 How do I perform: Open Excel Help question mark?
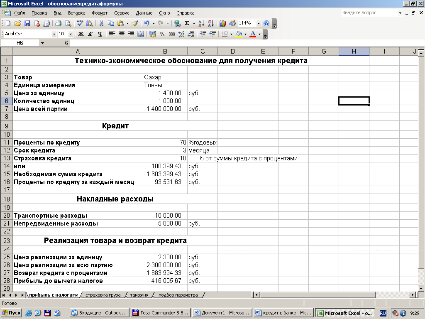click(266, 23)
